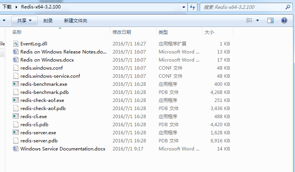This screenshot has height=172, width=295.
Task: Open the view options dropdown arrow
Action: [x=258, y=20]
